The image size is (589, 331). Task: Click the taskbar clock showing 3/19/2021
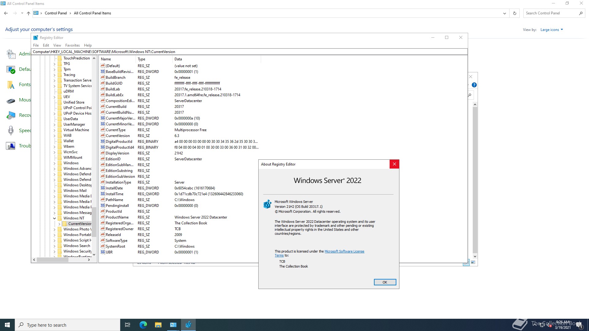point(563,325)
